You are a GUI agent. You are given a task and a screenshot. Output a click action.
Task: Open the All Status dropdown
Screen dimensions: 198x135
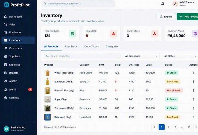tap(180, 56)
